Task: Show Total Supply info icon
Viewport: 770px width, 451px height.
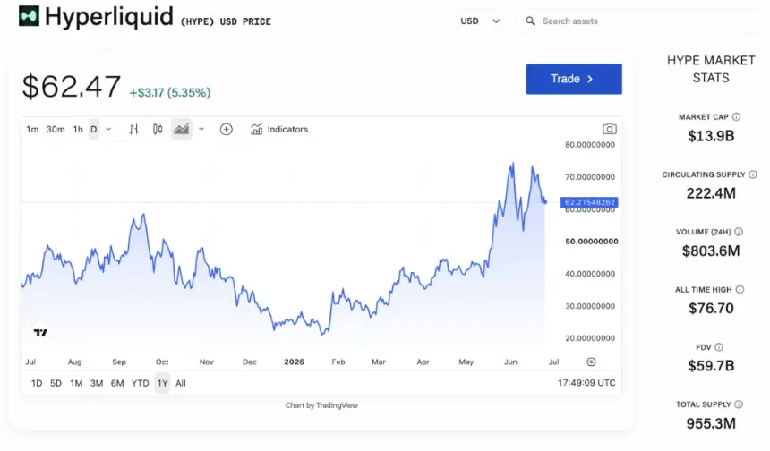Action: click(x=739, y=404)
